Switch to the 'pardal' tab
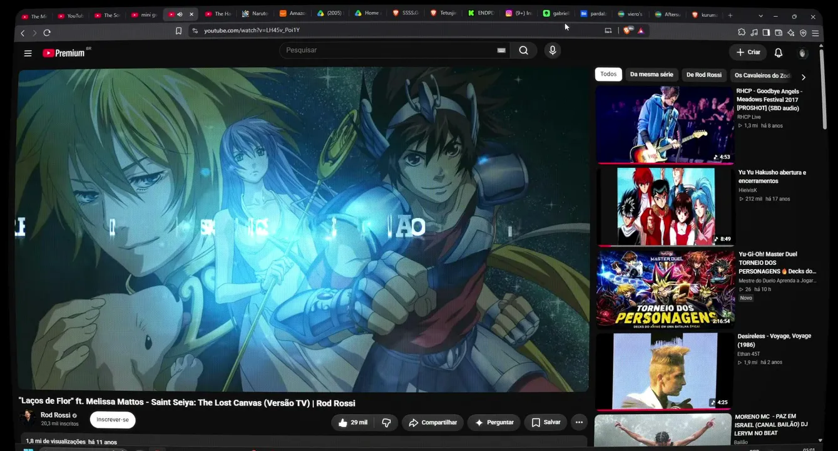 pos(593,14)
